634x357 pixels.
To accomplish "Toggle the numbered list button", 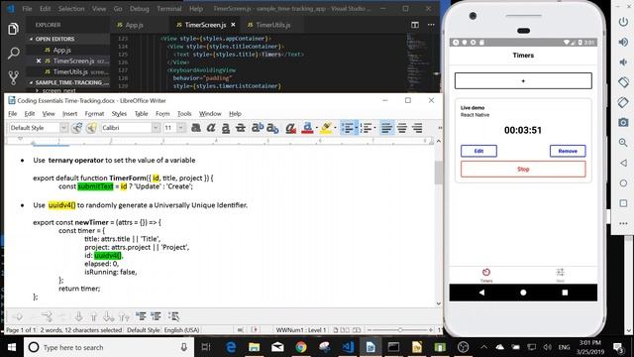I will pos(366,128).
